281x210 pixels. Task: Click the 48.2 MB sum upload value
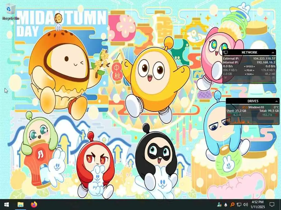coord(270,74)
